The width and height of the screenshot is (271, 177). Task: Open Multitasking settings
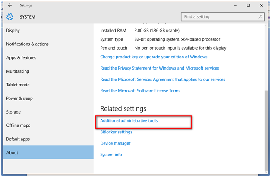[18, 71]
